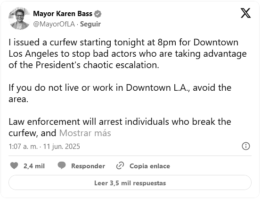Open Mayor Karen Bass profile picture
Viewport: 261px width, 199px height.
(x=19, y=18)
